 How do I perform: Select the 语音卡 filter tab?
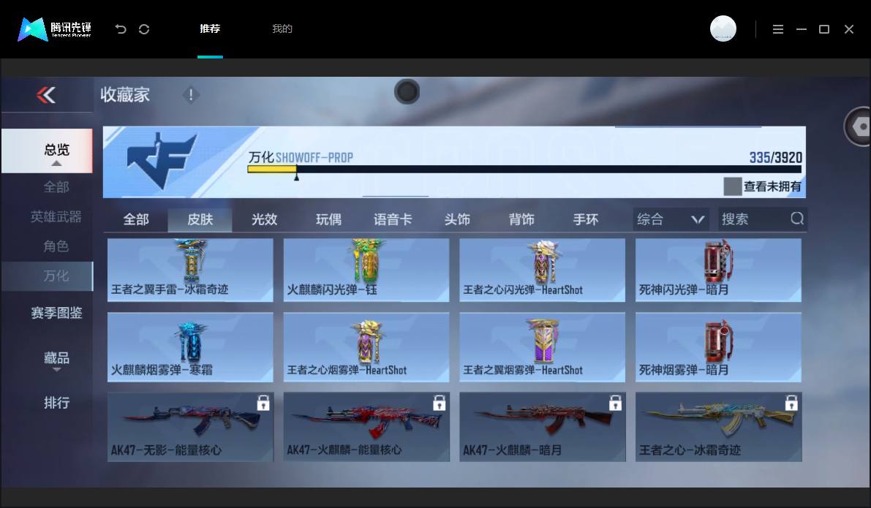(x=393, y=219)
